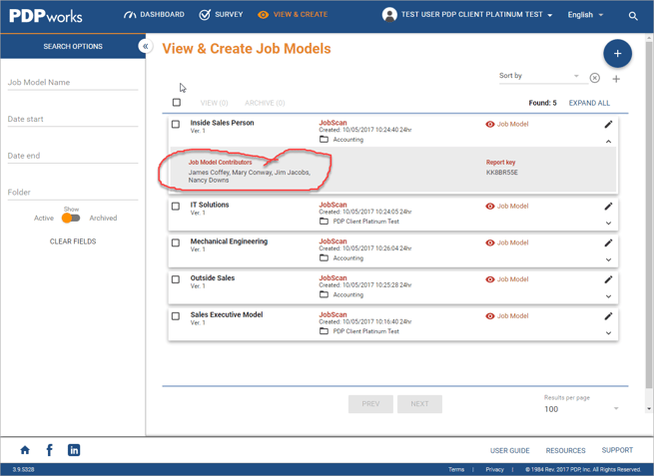Open the LinkedIn icon link
This screenshot has width=654, height=476.
coord(74,450)
